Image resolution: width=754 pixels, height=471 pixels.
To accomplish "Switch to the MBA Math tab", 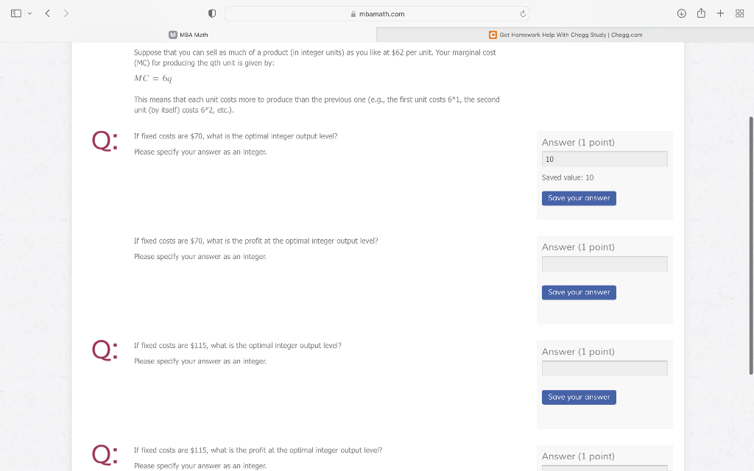I will coord(188,35).
